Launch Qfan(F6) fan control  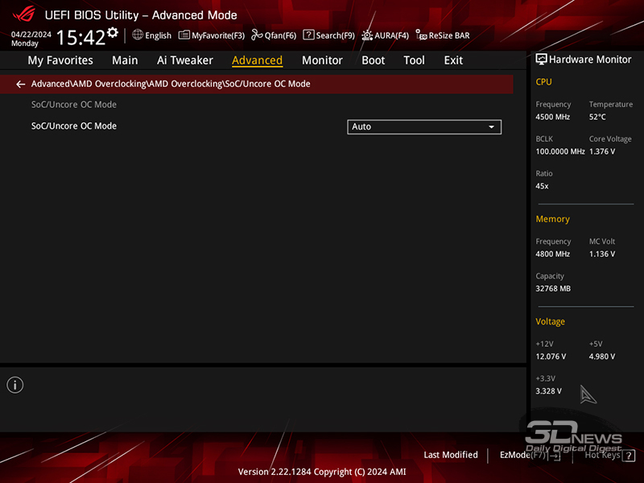click(x=274, y=35)
